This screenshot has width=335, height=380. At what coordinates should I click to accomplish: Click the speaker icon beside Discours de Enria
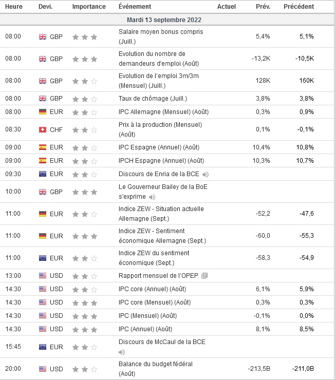pyautogui.click(x=206, y=174)
